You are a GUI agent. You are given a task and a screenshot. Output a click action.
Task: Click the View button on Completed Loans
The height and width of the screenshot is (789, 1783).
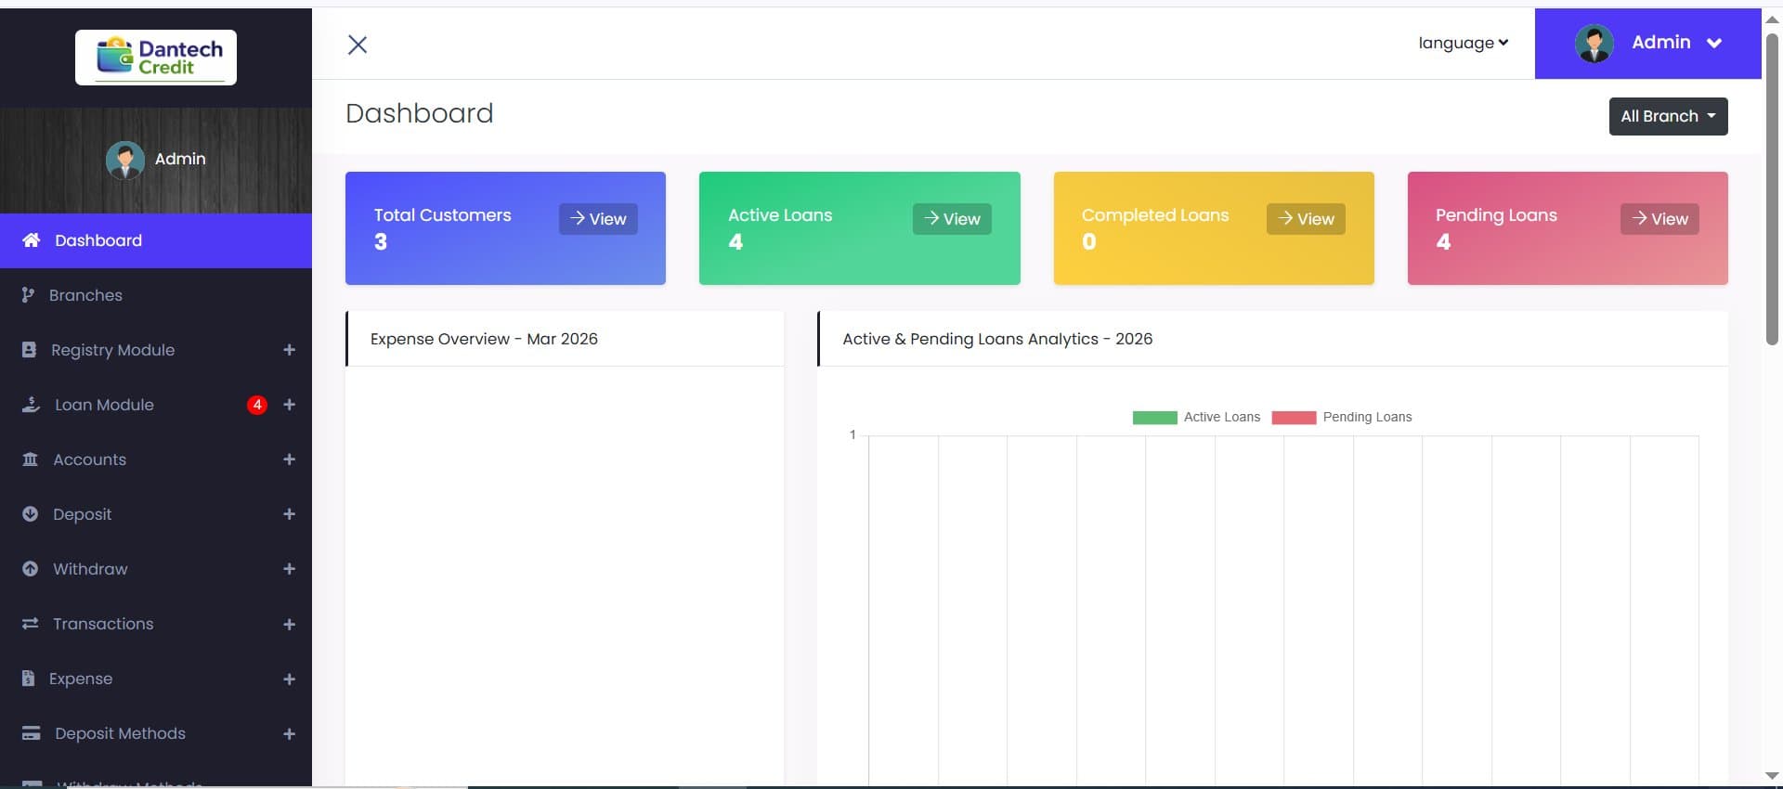point(1306,219)
